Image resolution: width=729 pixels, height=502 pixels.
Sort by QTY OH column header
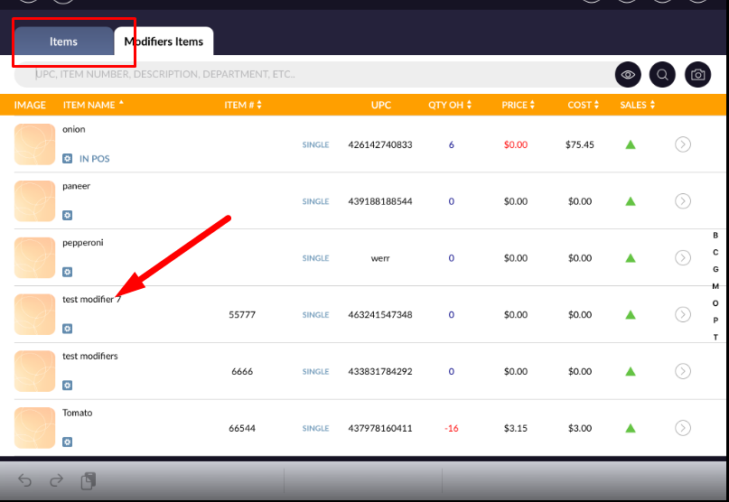pos(450,105)
